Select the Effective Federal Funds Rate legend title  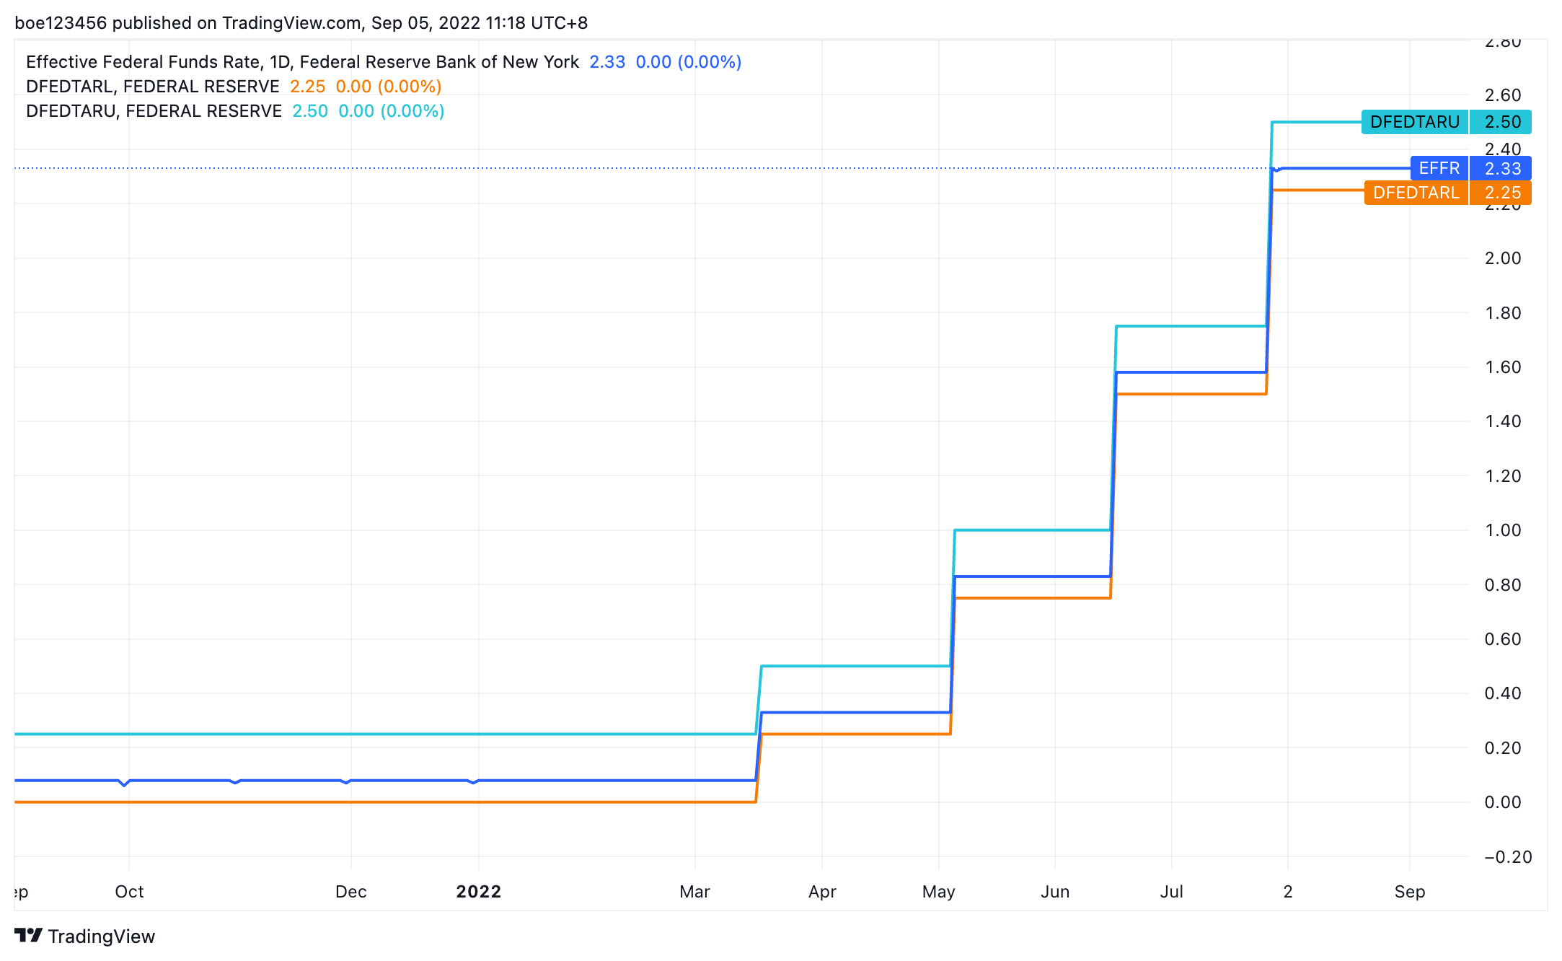click(302, 62)
